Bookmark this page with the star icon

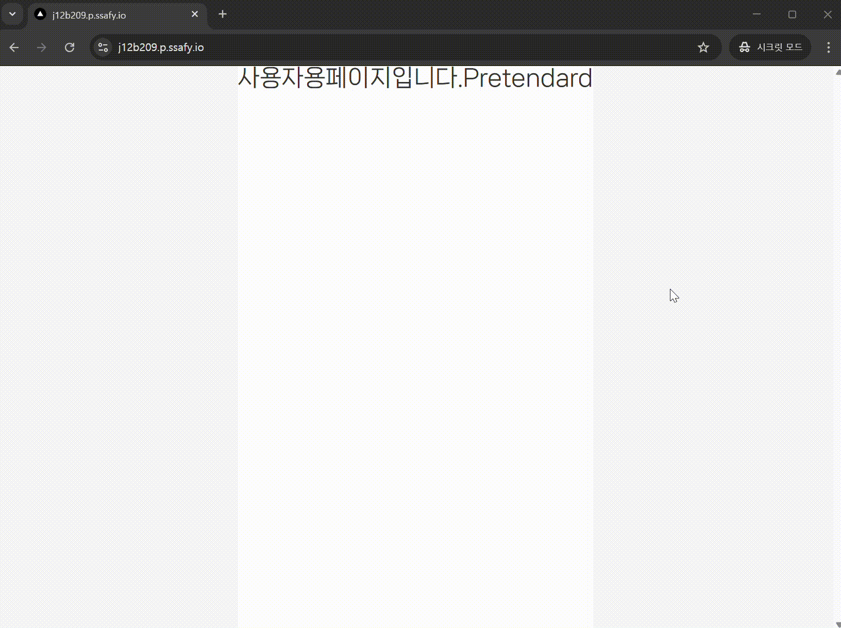pyautogui.click(x=703, y=47)
